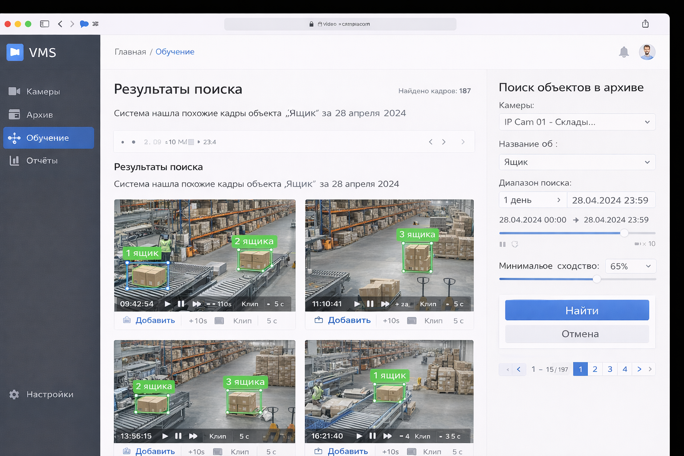Fast-forward the 13:56:15 clip
The height and width of the screenshot is (456, 684).
tap(193, 436)
